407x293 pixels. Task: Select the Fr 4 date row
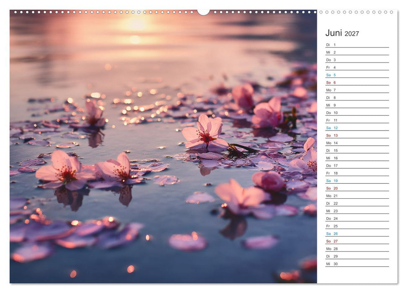point(357,67)
